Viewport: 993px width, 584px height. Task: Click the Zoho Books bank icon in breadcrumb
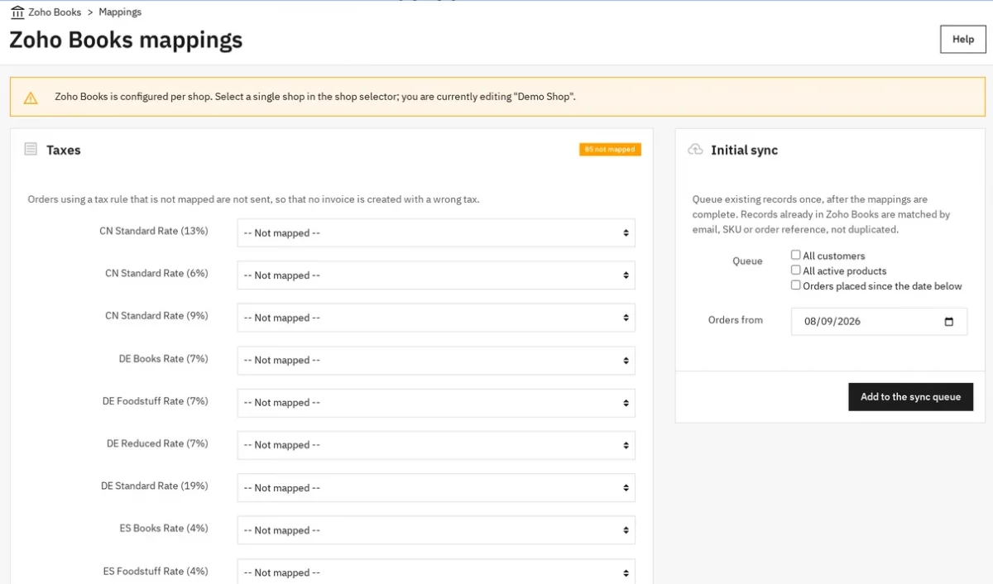(x=17, y=12)
